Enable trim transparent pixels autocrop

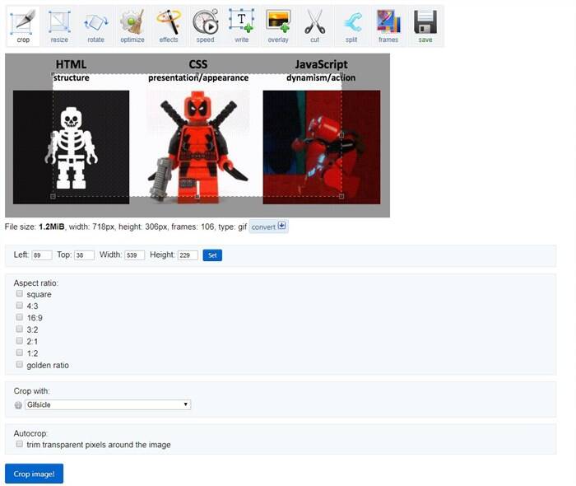click(19, 445)
